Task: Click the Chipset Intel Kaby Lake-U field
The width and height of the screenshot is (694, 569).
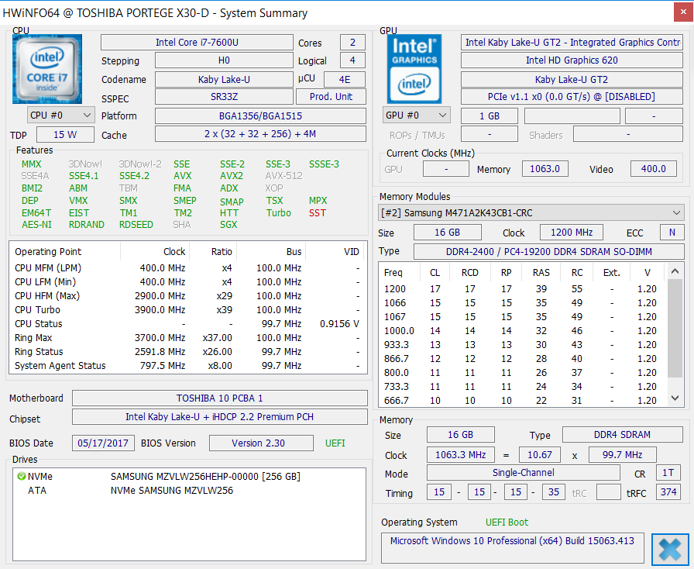Action: tap(220, 416)
